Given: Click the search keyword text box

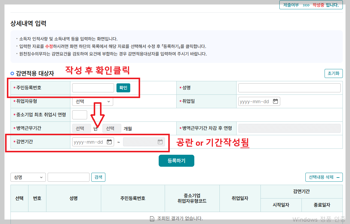Looking at the screenshot, I should [x=68, y=177].
